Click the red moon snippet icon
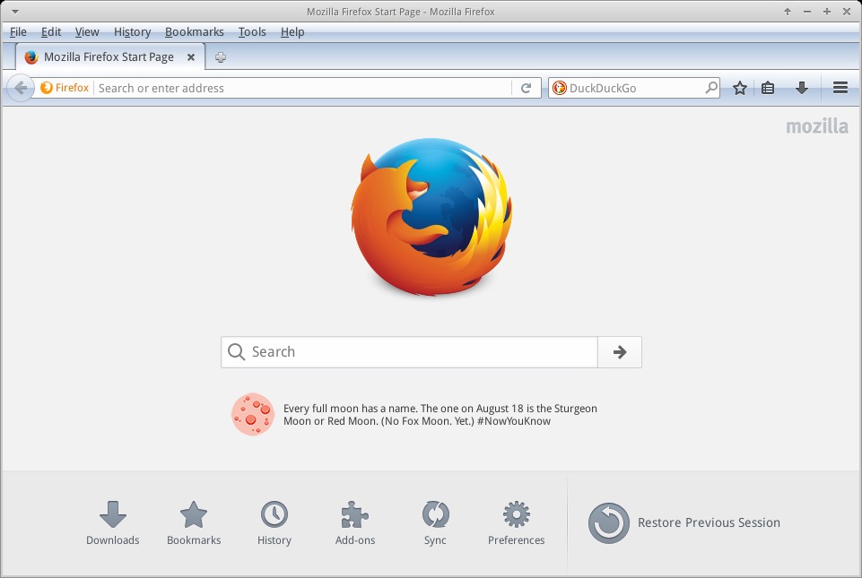This screenshot has width=862, height=578. [x=253, y=414]
